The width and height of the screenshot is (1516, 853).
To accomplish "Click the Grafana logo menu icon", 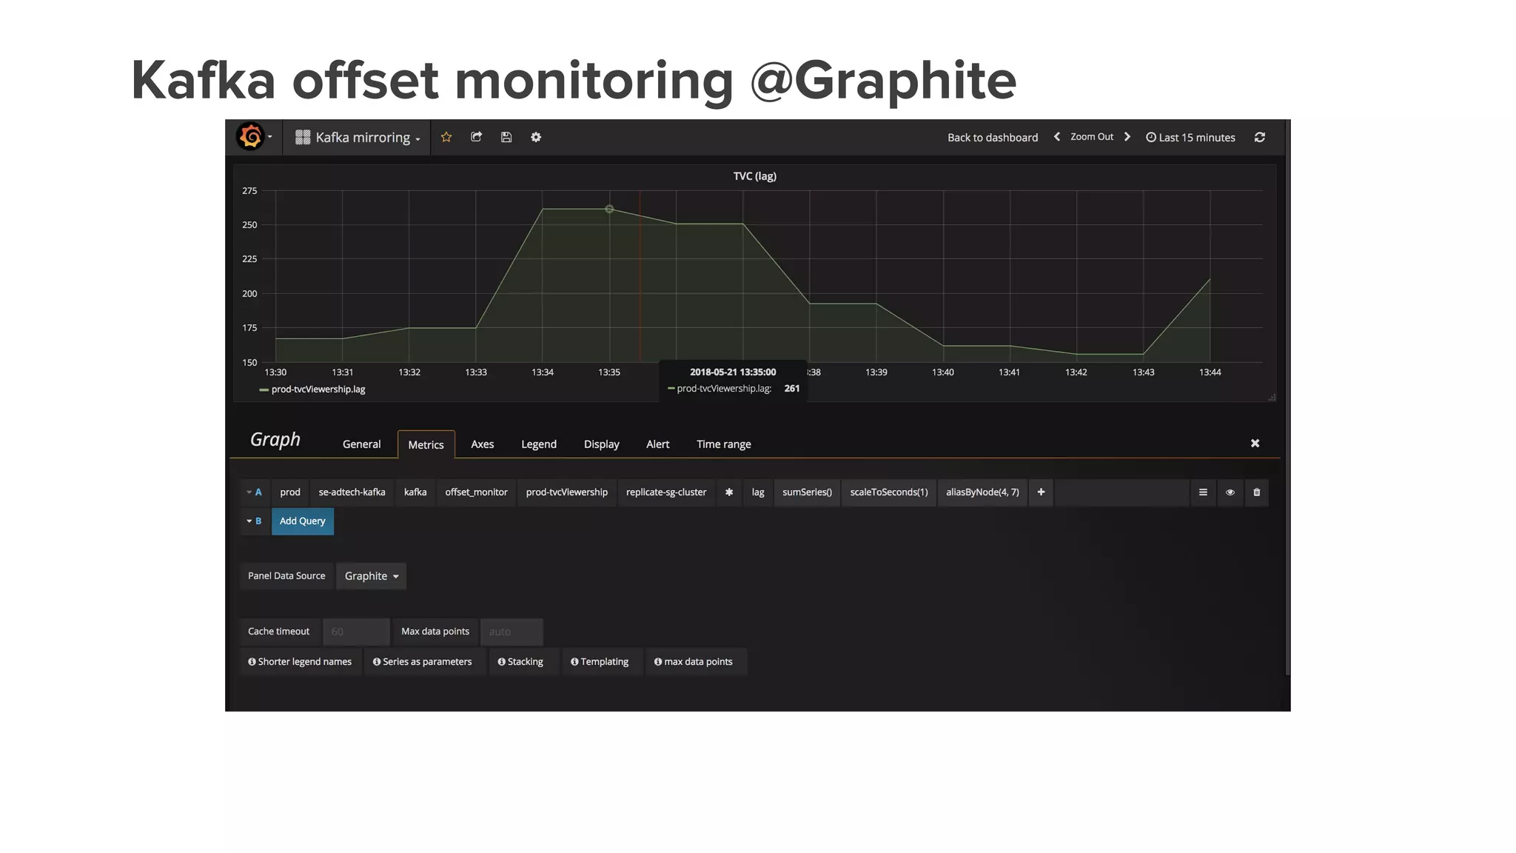I will click(x=252, y=137).
